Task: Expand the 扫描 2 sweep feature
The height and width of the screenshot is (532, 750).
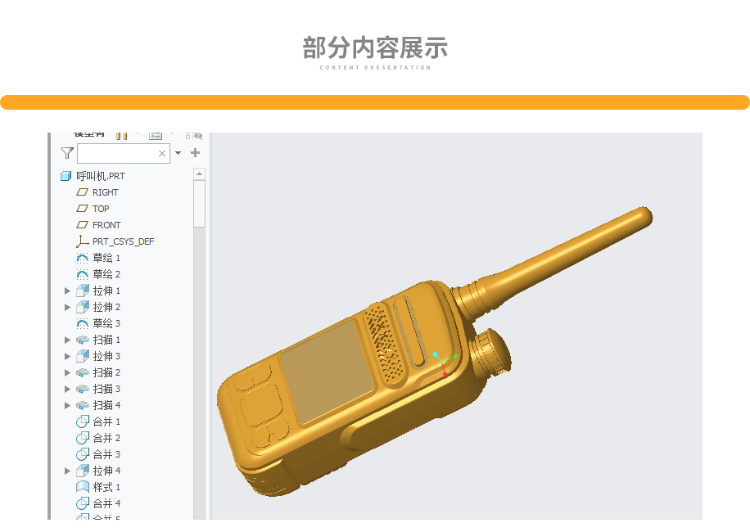Action: (x=67, y=372)
